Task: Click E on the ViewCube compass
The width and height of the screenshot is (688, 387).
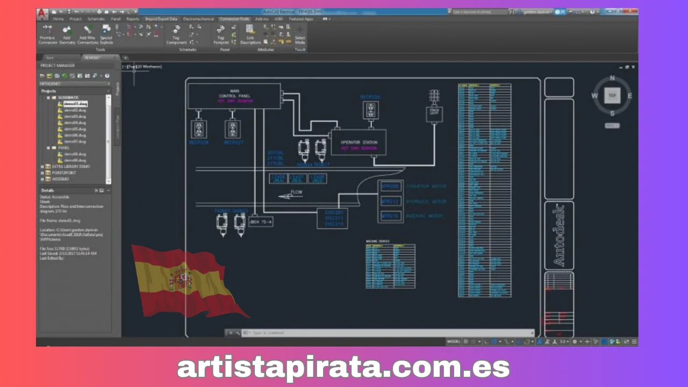Action: tap(629, 96)
